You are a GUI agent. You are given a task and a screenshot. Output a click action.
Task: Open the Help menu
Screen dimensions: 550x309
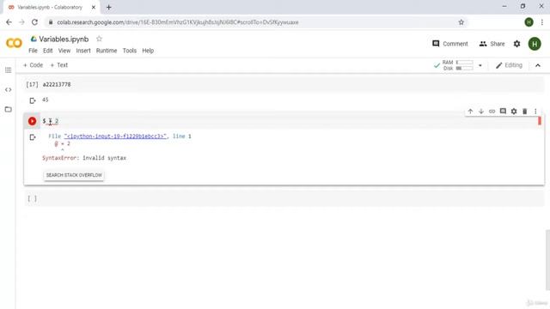coord(148,51)
